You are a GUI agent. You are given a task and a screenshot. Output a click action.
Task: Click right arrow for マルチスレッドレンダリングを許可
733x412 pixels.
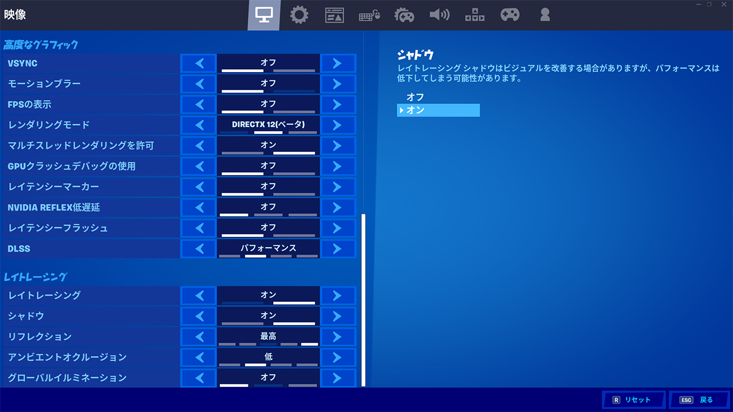coord(338,145)
